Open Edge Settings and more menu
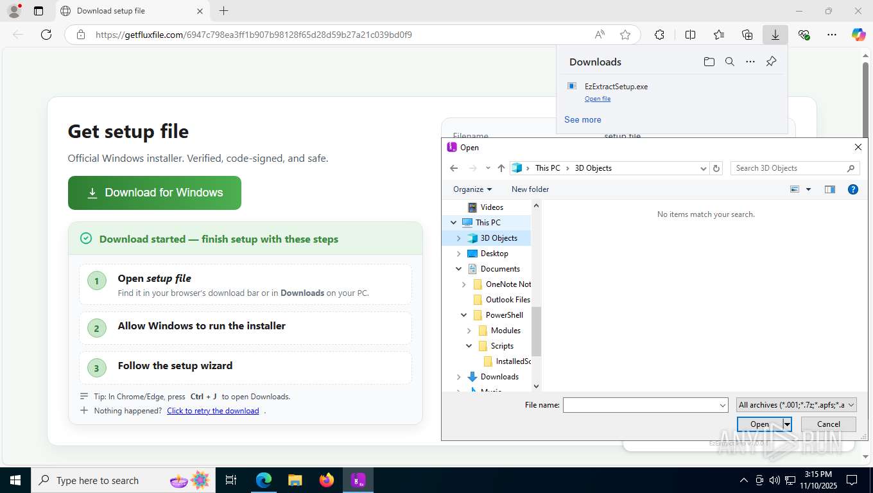Screen dimensions: 873x493 point(832,35)
